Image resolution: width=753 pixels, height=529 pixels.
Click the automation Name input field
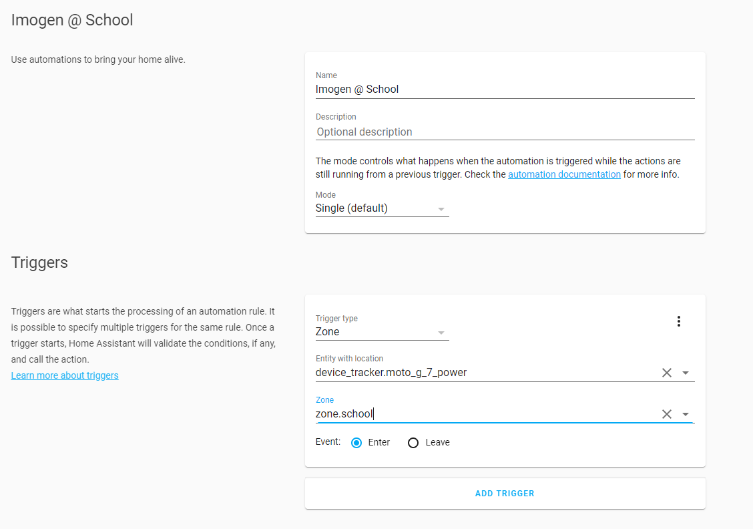[505, 90]
